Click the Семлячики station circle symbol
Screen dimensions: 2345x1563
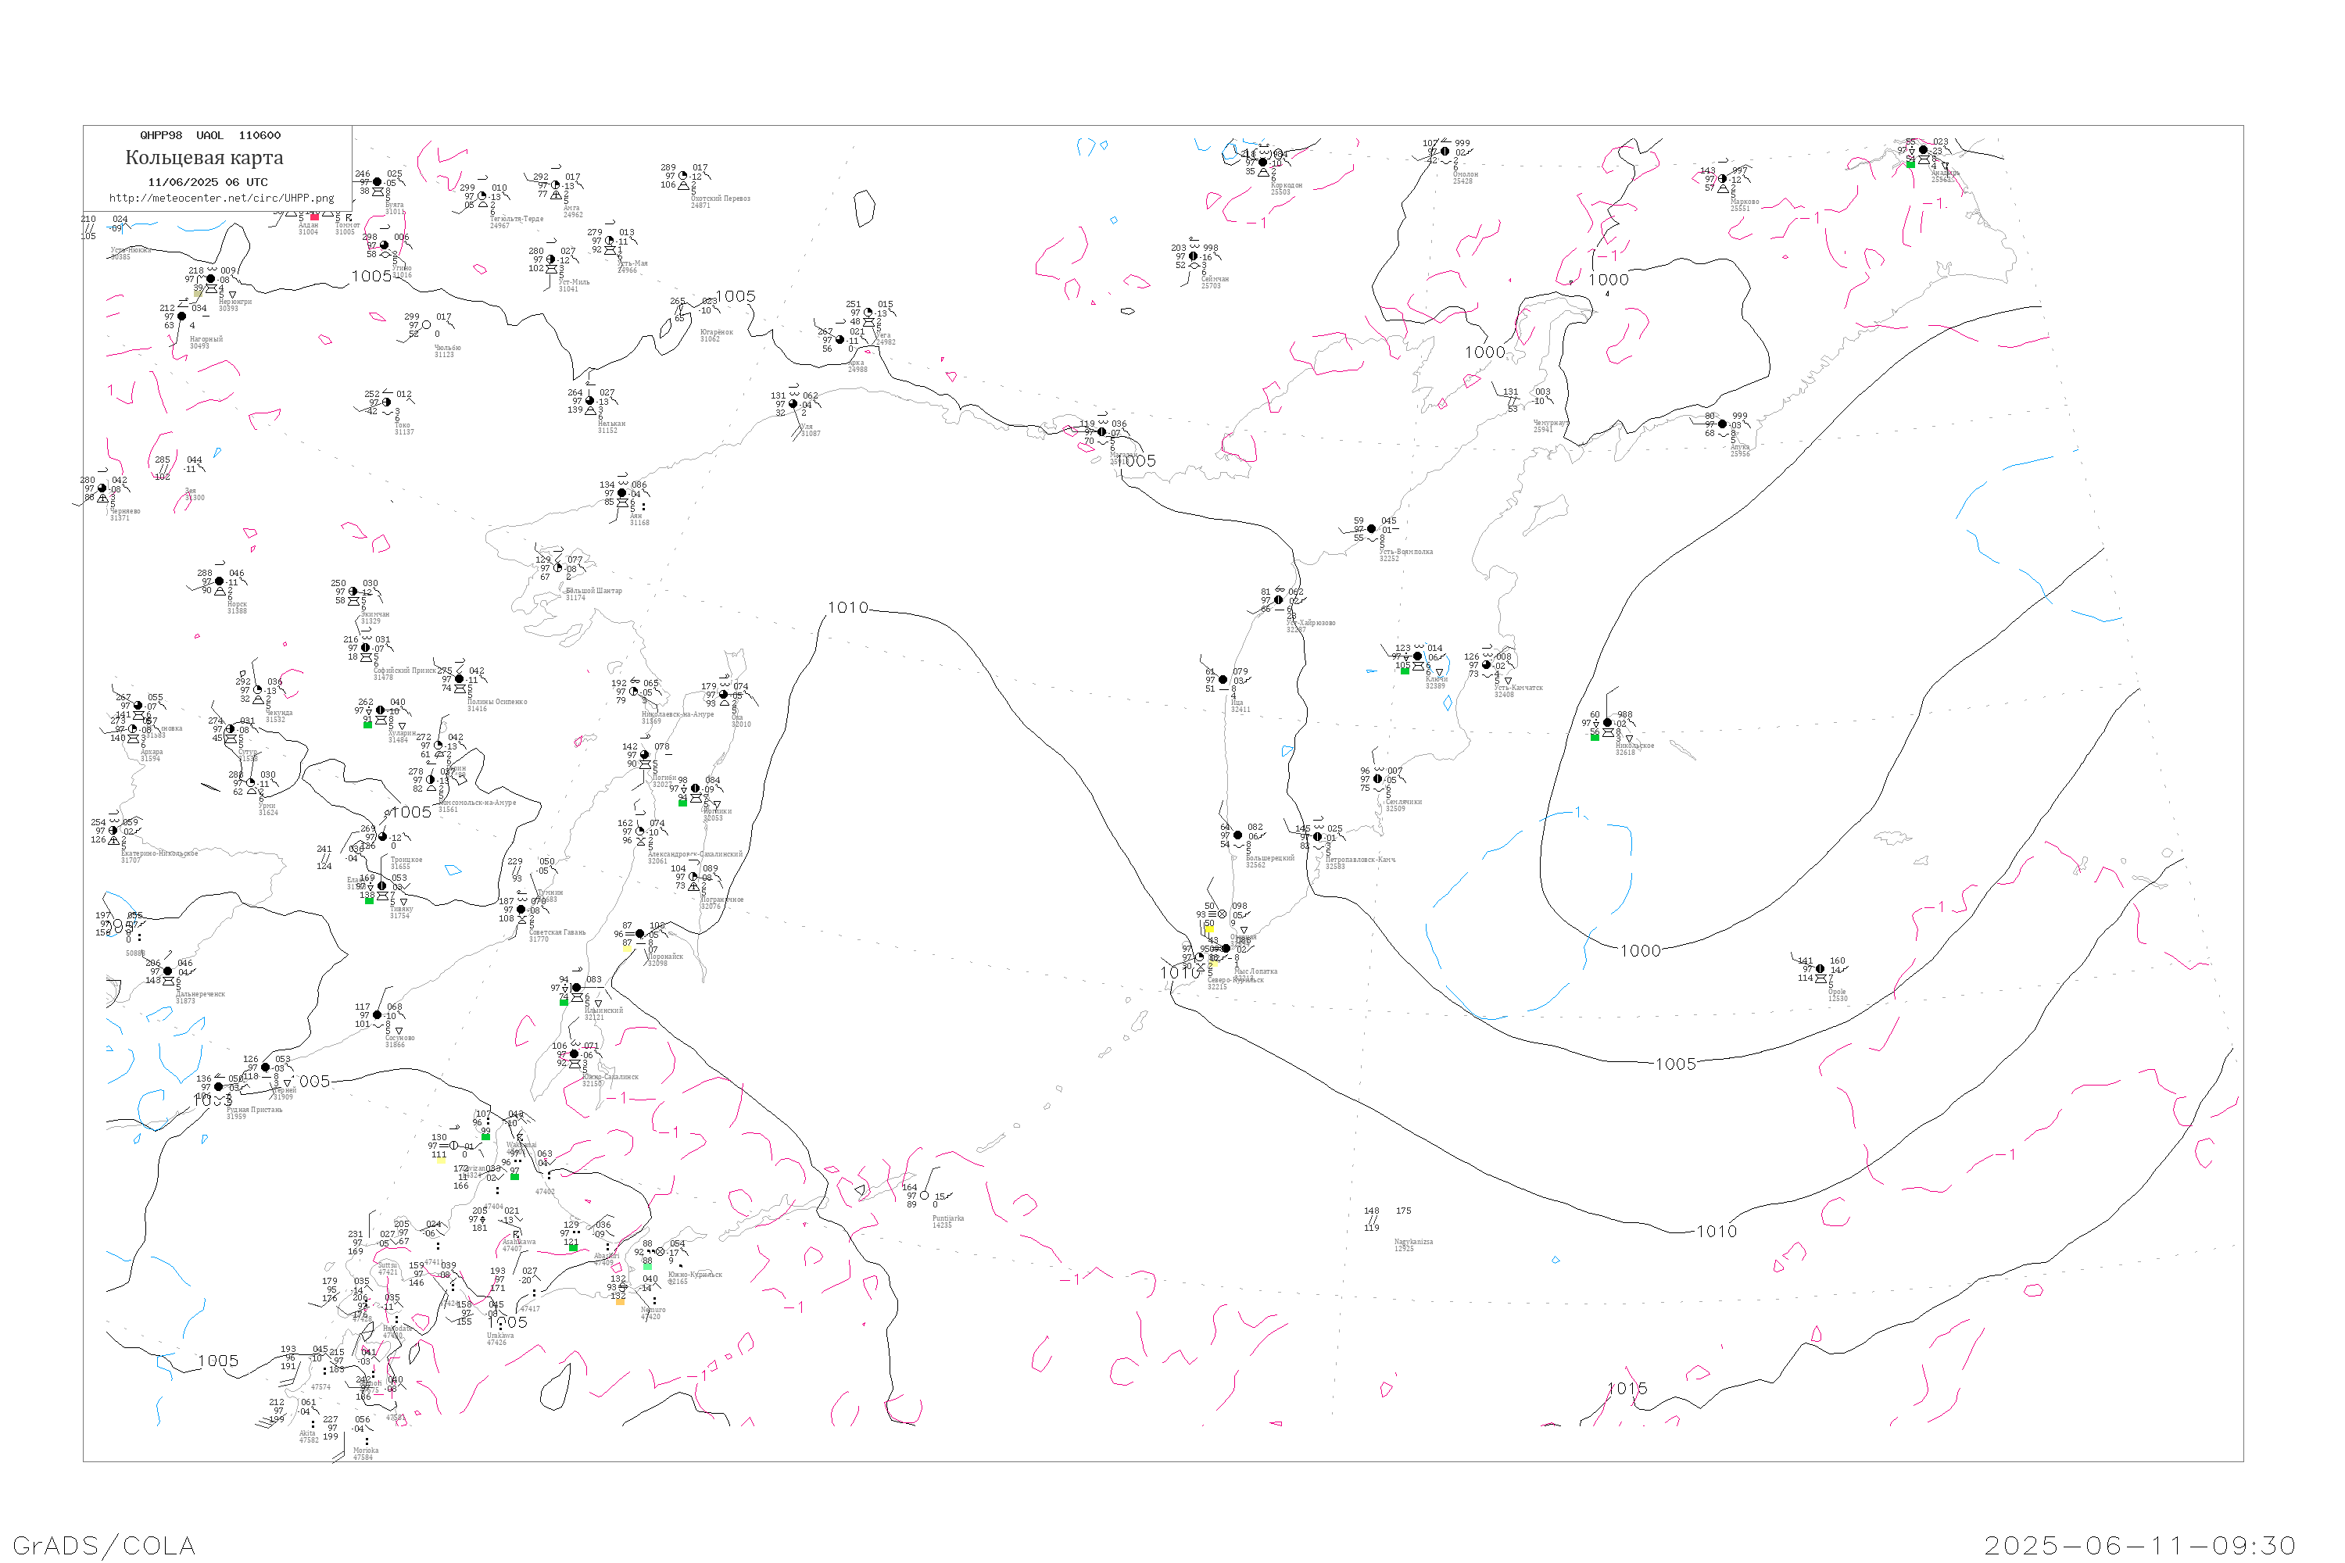point(1378,779)
